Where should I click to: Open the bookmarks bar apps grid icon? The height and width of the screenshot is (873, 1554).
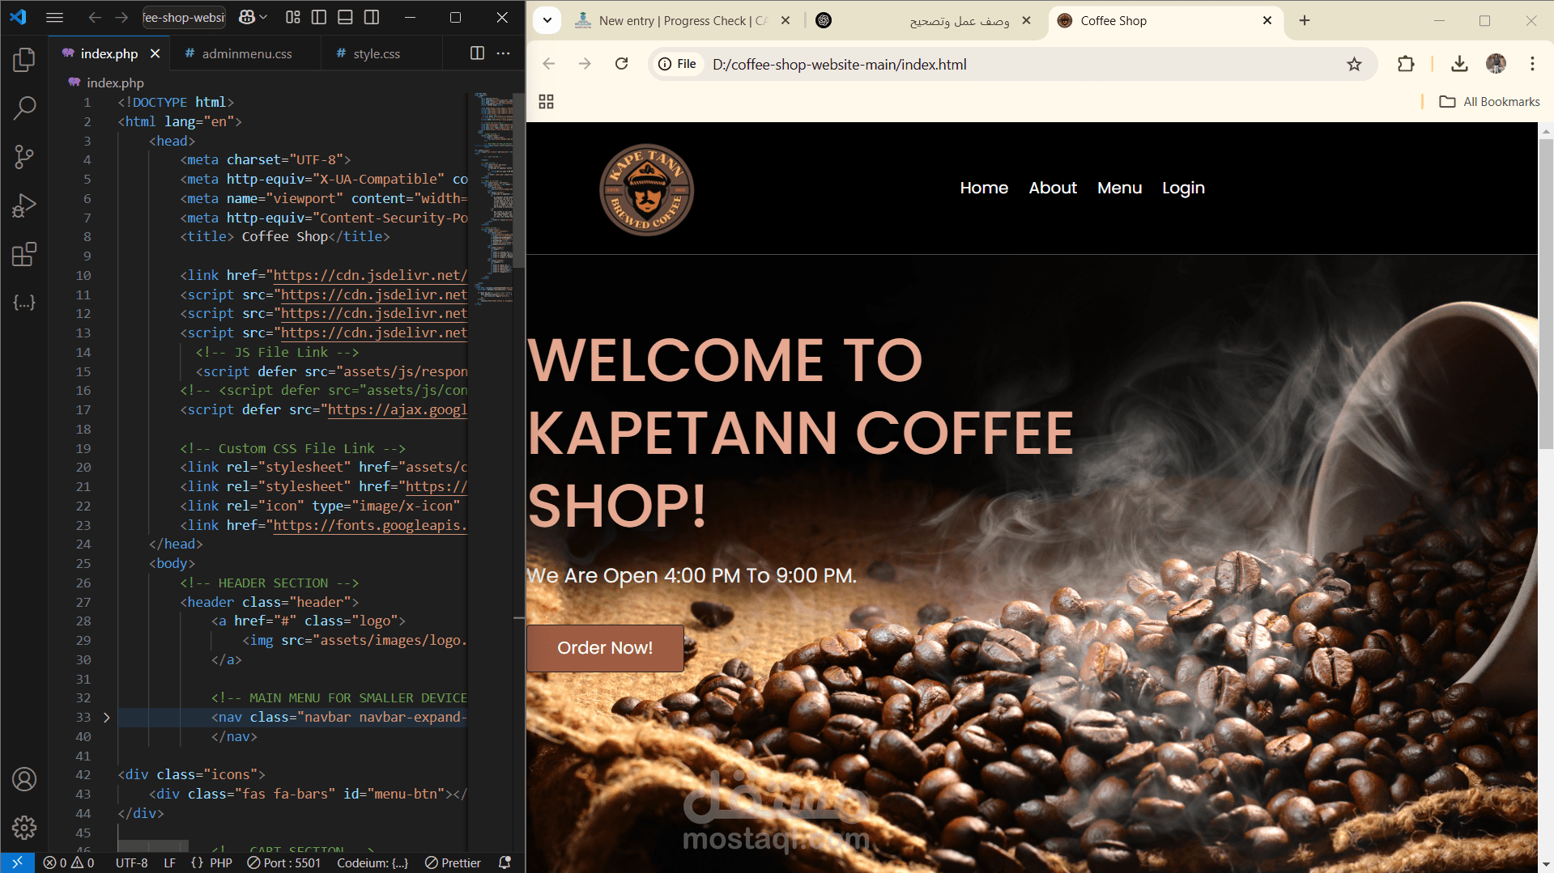[x=546, y=102]
